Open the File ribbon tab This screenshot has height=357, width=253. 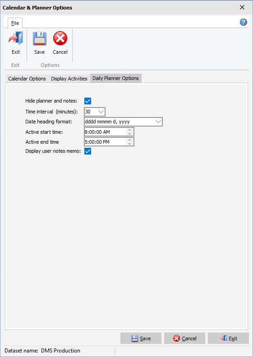[x=15, y=23]
